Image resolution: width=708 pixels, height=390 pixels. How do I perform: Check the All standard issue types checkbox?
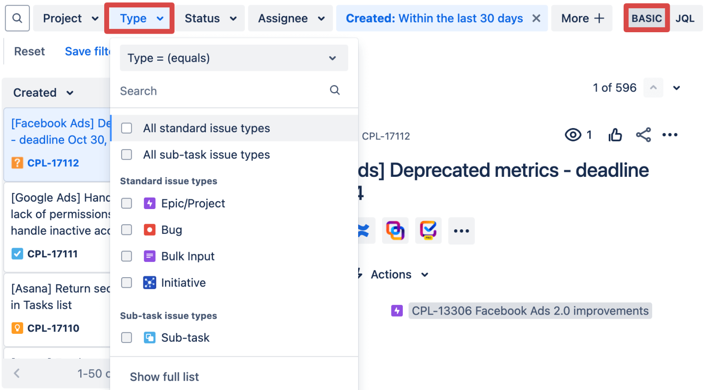pyautogui.click(x=126, y=128)
